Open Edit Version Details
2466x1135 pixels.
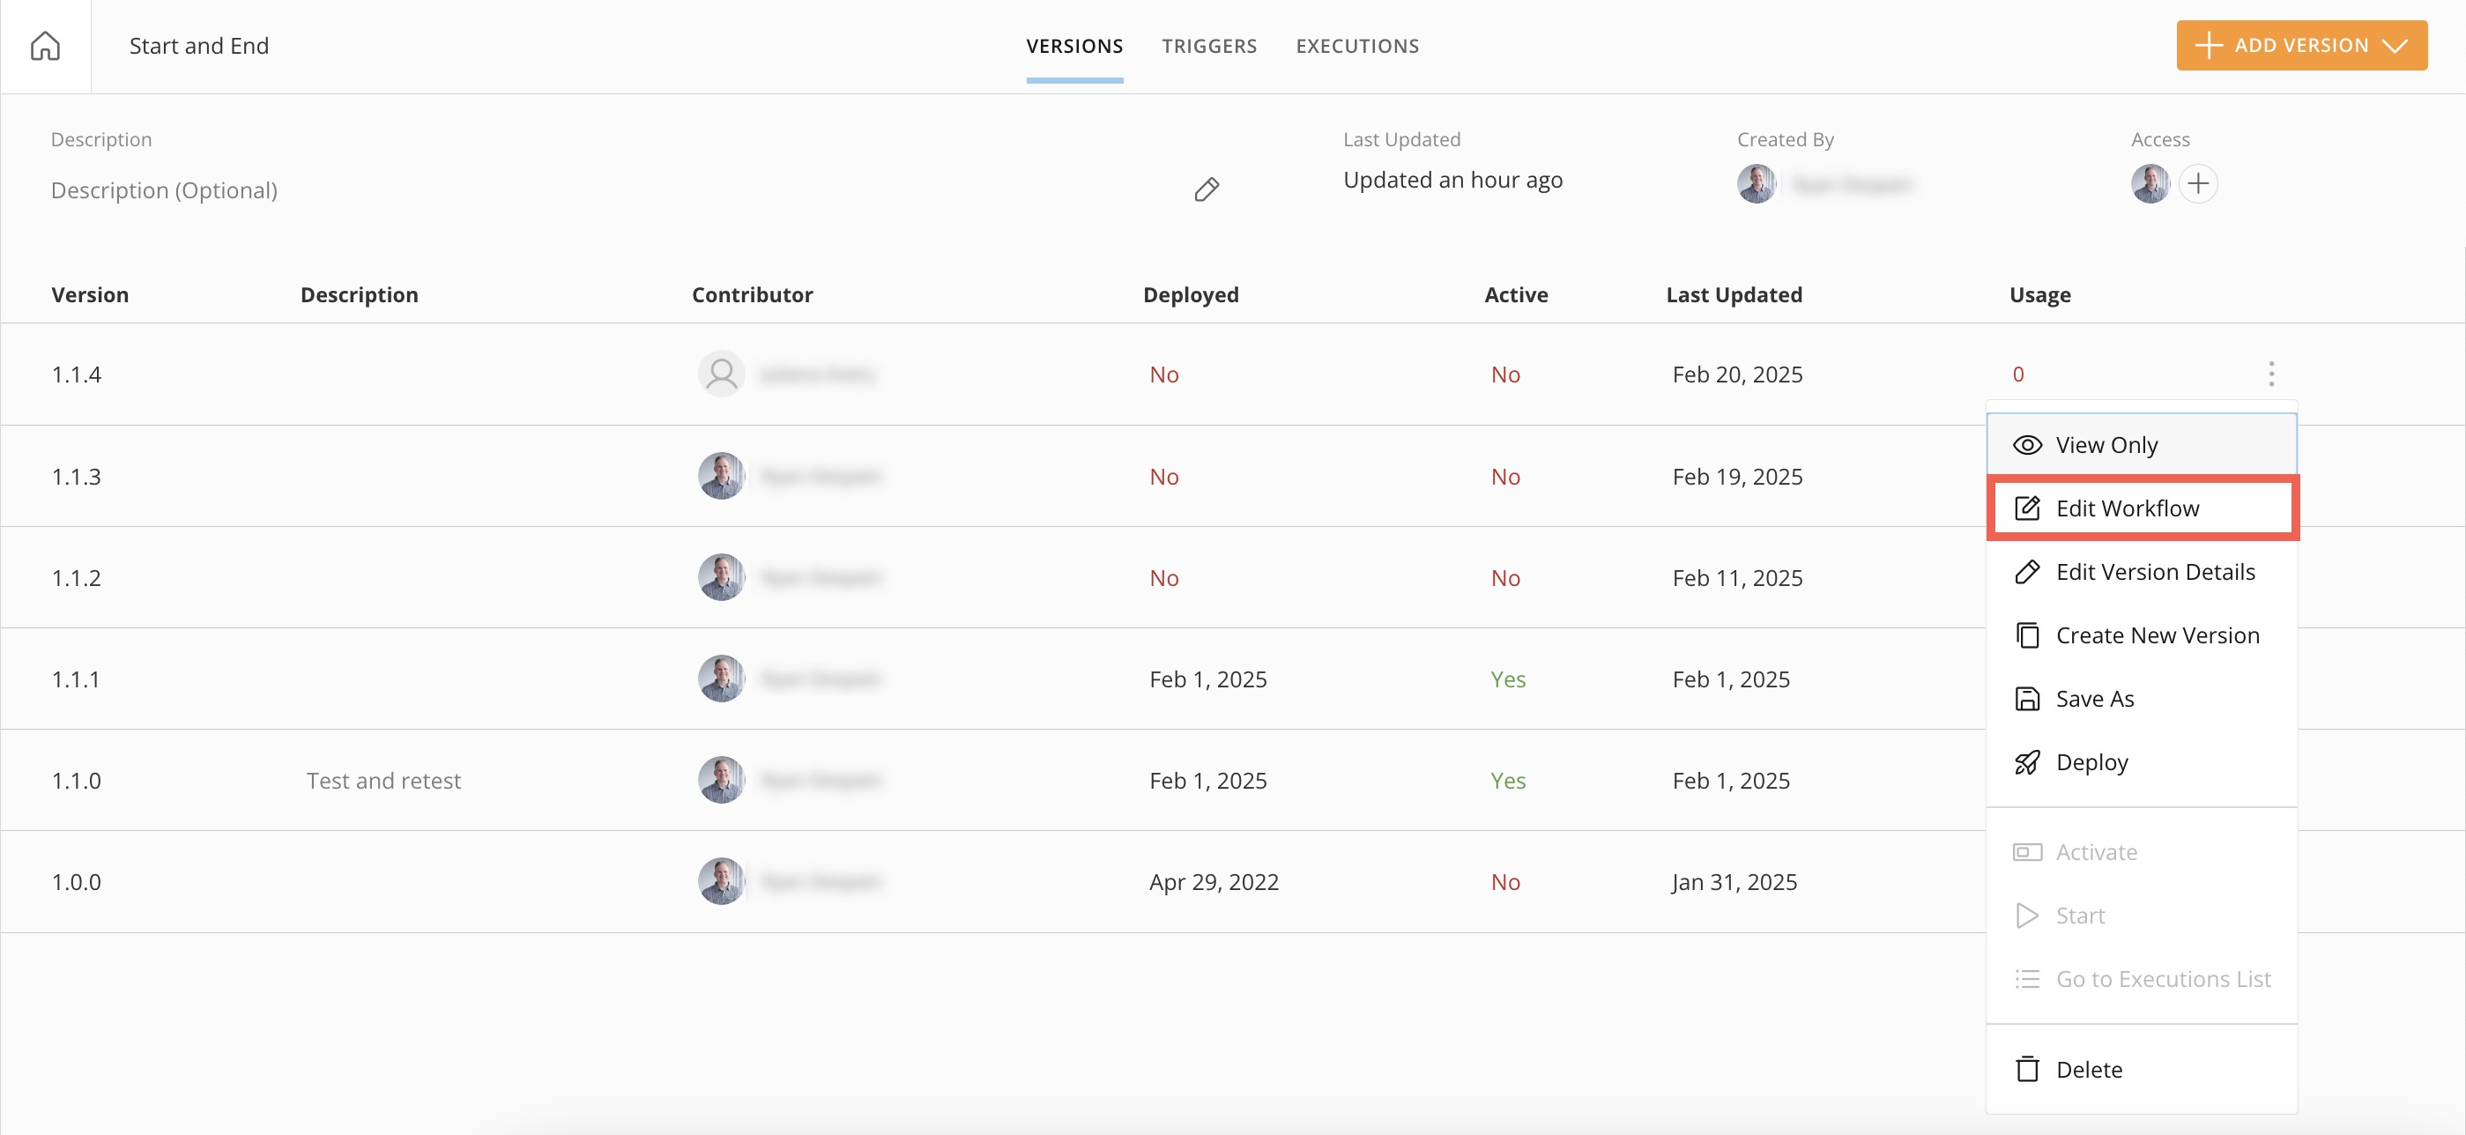coord(2142,571)
